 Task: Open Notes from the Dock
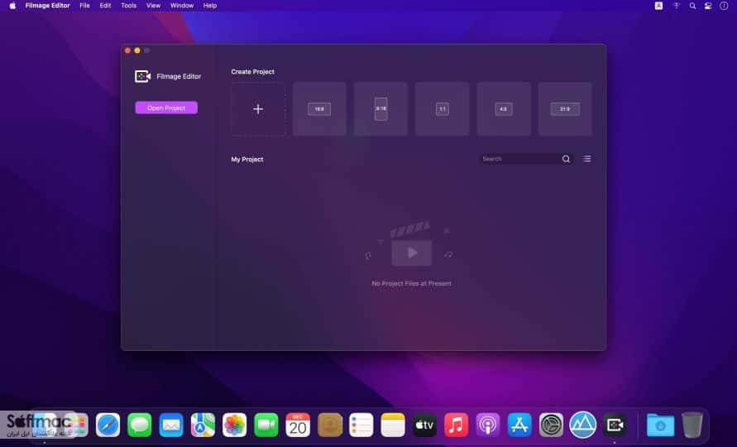coord(393,425)
